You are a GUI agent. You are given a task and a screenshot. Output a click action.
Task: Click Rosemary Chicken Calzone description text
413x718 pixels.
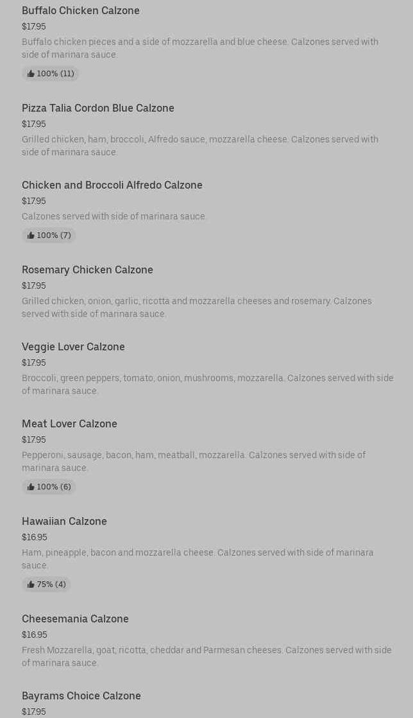197,307
